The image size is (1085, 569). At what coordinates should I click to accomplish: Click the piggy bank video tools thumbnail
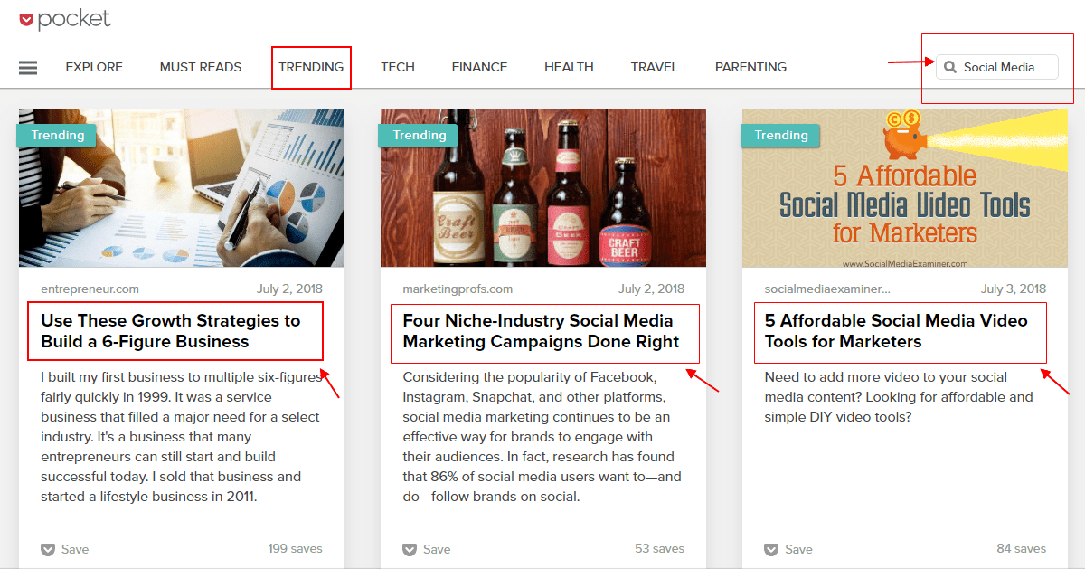click(x=905, y=188)
